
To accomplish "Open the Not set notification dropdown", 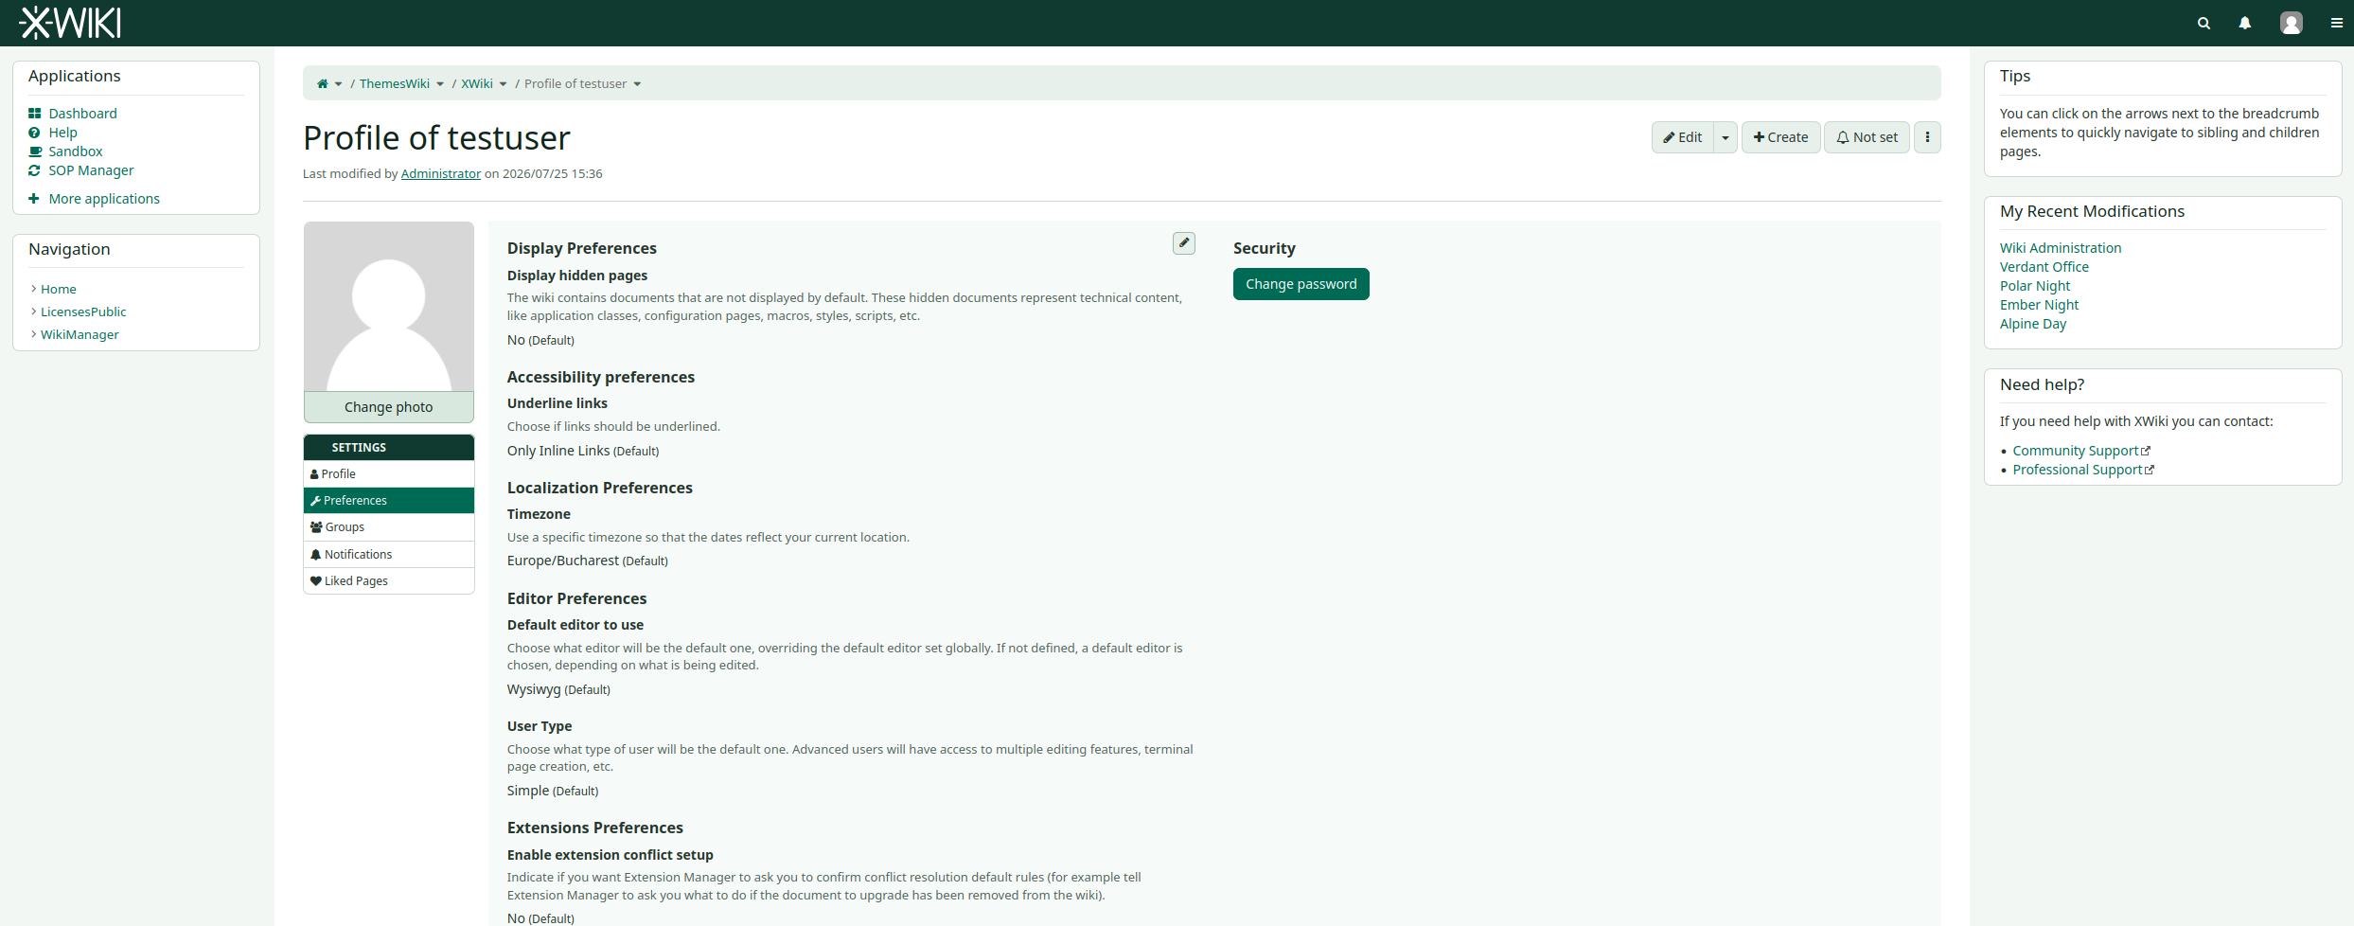I will (x=1867, y=137).
